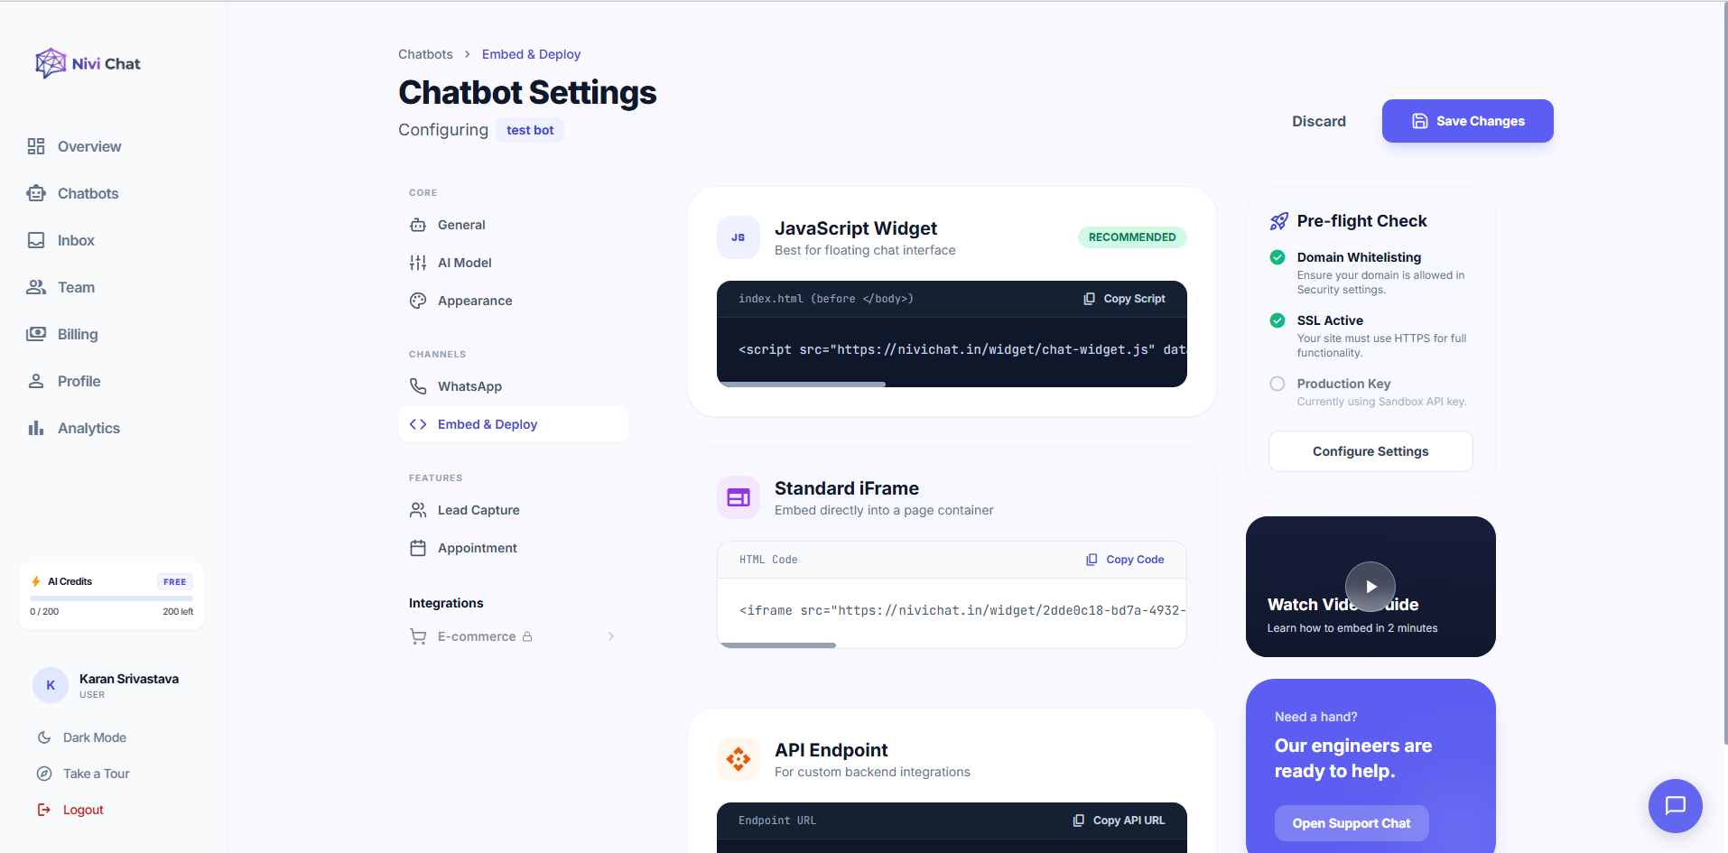The width and height of the screenshot is (1728, 853).
Task: Click the Analytics bar chart icon
Action: (x=36, y=428)
